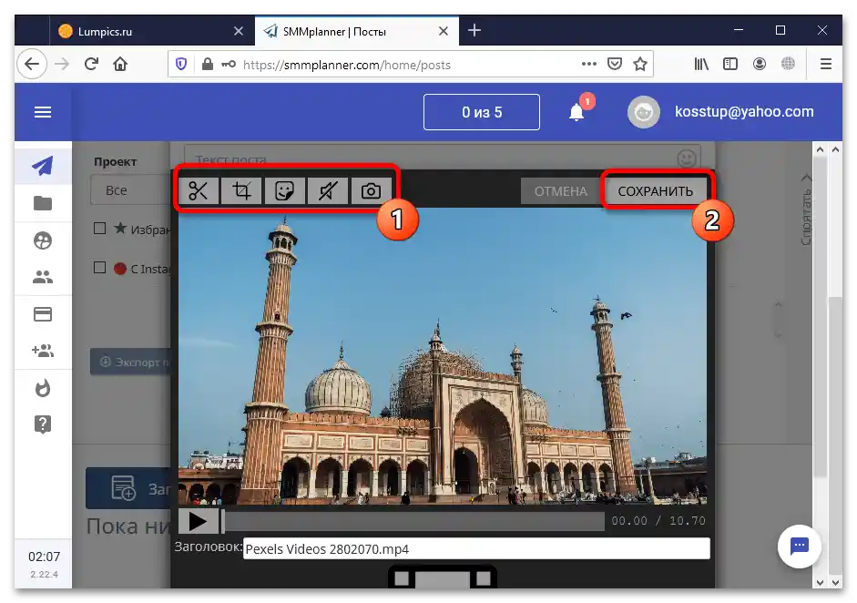
Task: Reload the current page
Action: (x=91, y=64)
